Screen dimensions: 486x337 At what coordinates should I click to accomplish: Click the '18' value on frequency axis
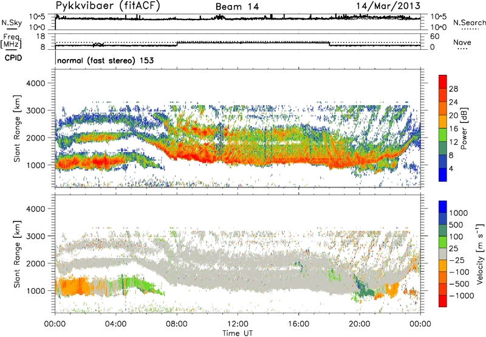coord(40,36)
